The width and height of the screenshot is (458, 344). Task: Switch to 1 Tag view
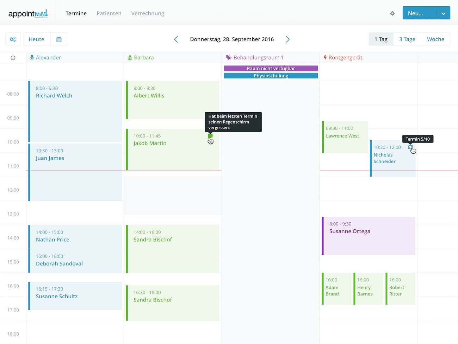pyautogui.click(x=381, y=39)
